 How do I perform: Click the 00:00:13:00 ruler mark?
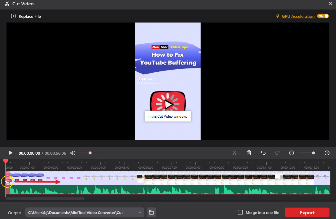312,167
